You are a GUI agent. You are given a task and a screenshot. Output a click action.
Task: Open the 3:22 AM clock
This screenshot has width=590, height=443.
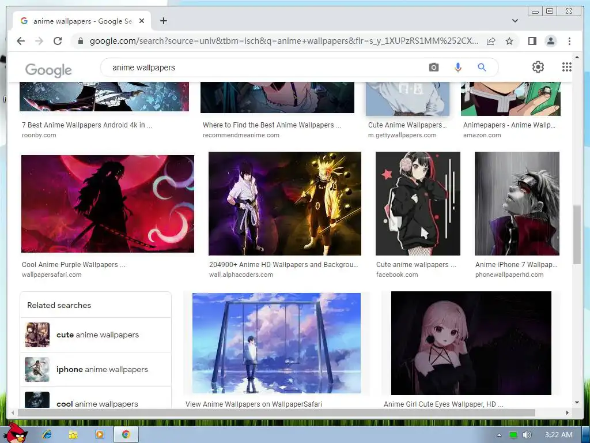(559, 435)
